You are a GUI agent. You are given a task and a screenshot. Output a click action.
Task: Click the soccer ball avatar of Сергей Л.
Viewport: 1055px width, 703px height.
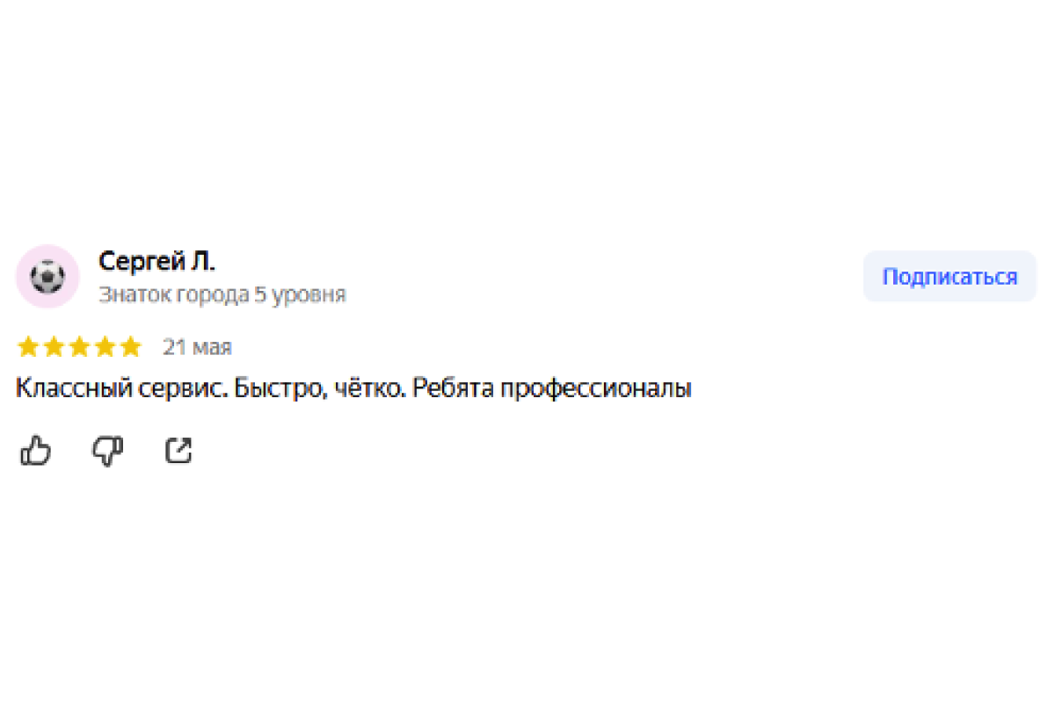pos(47,277)
